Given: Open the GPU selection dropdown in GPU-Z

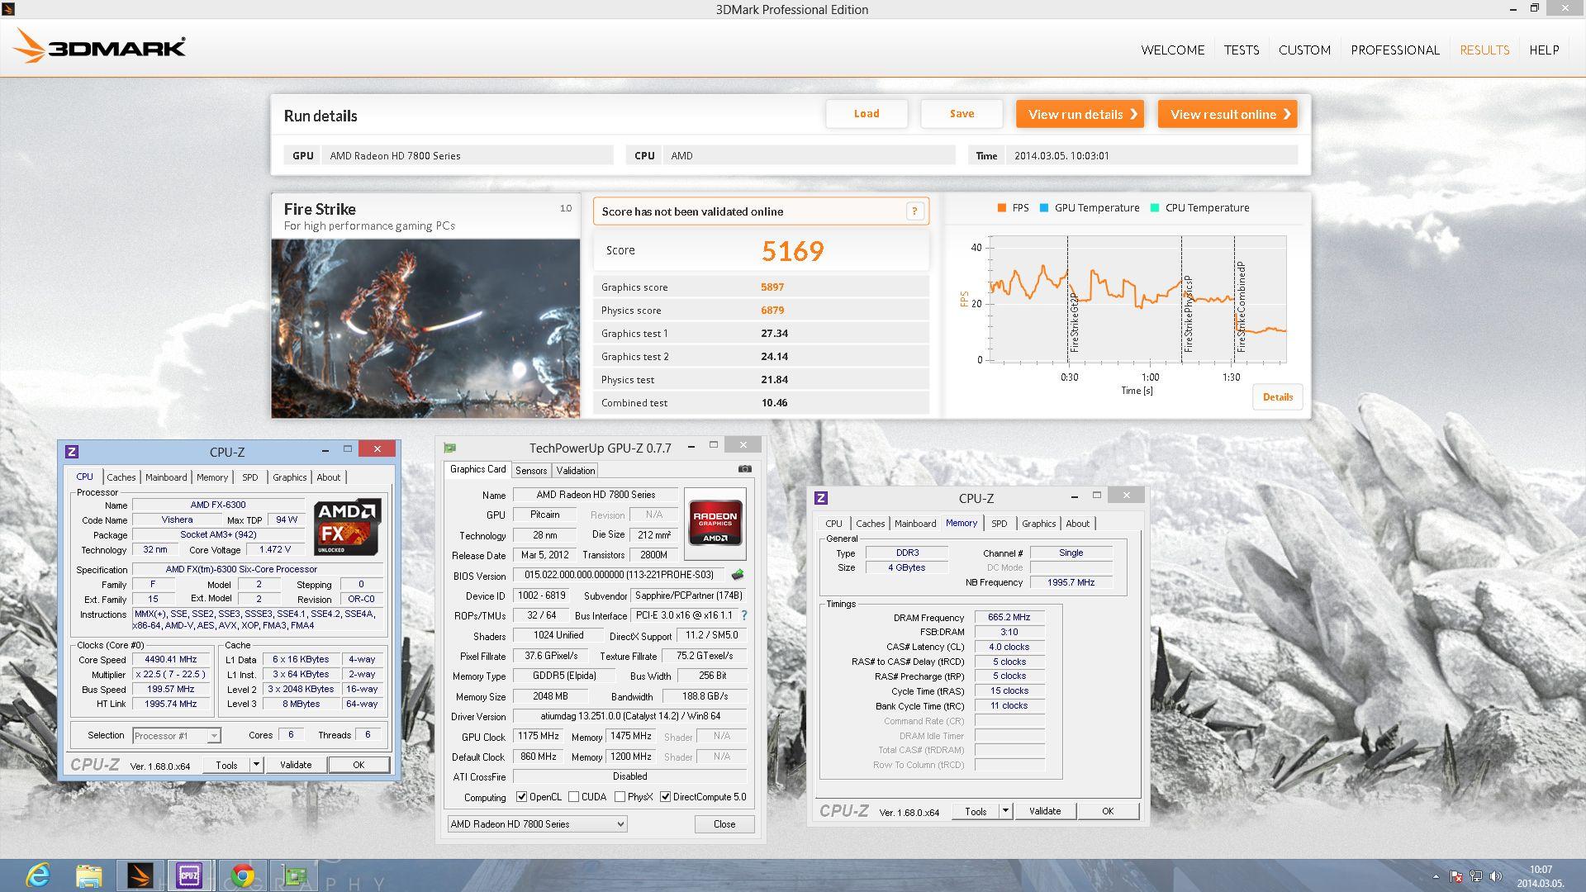Looking at the screenshot, I should [537, 824].
